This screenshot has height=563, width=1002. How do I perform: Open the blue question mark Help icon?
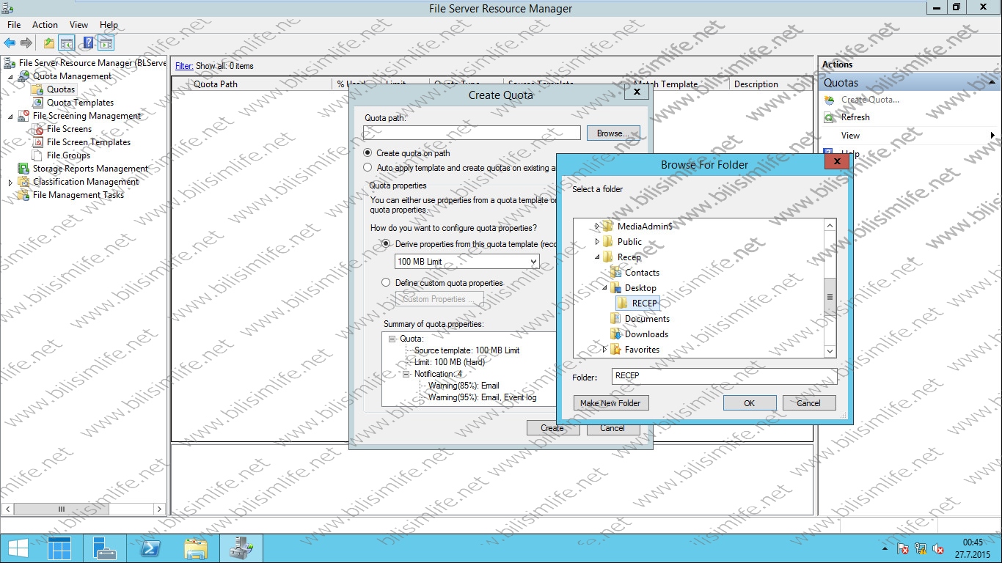pos(88,43)
